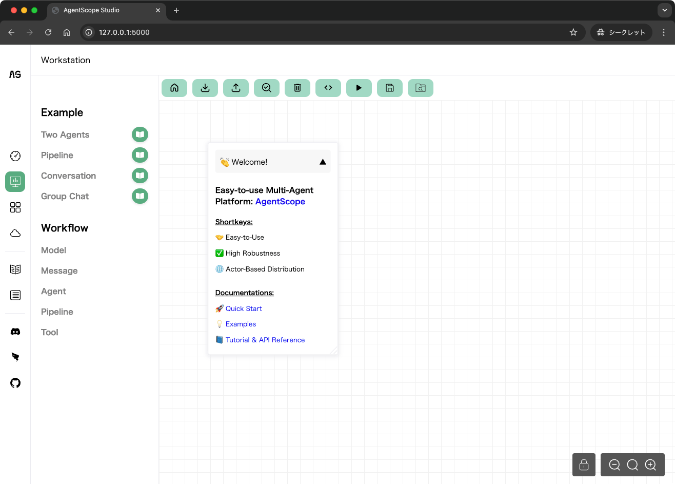675x484 pixels.
Task: Open the Quick Start documentation link
Action: pos(244,308)
